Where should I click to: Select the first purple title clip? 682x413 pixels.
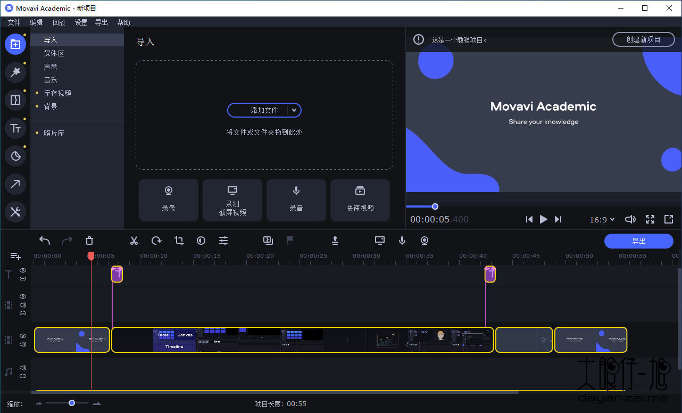[x=117, y=274]
